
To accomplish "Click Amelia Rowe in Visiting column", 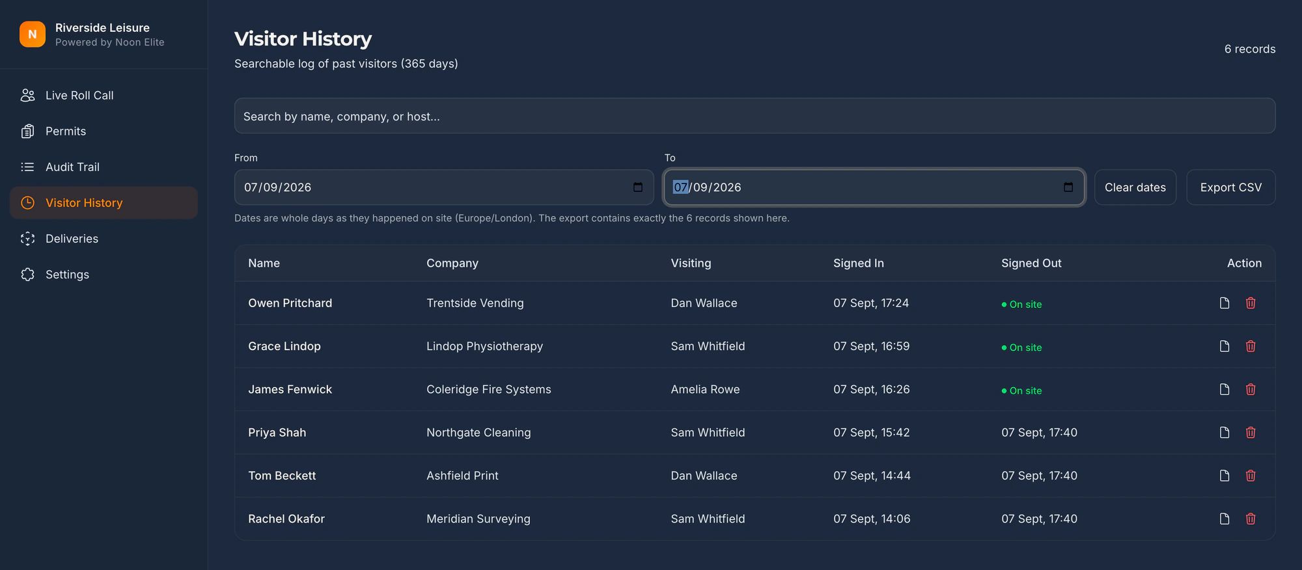I will click(705, 389).
